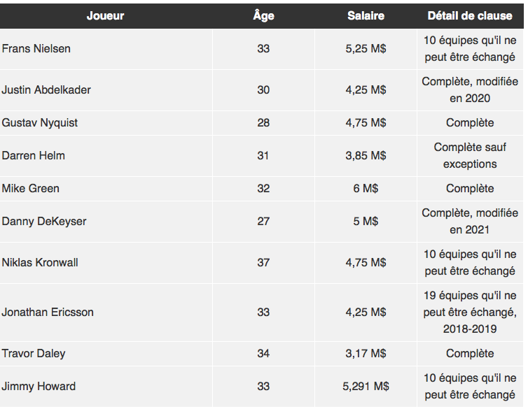This screenshot has height=409, width=528.
Task: Click the Joueur column header
Action: tap(106, 16)
